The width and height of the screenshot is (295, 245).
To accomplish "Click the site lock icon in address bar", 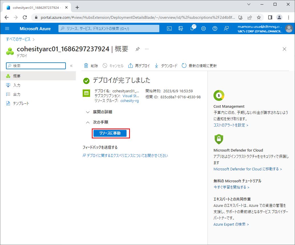I will coord(36,17).
